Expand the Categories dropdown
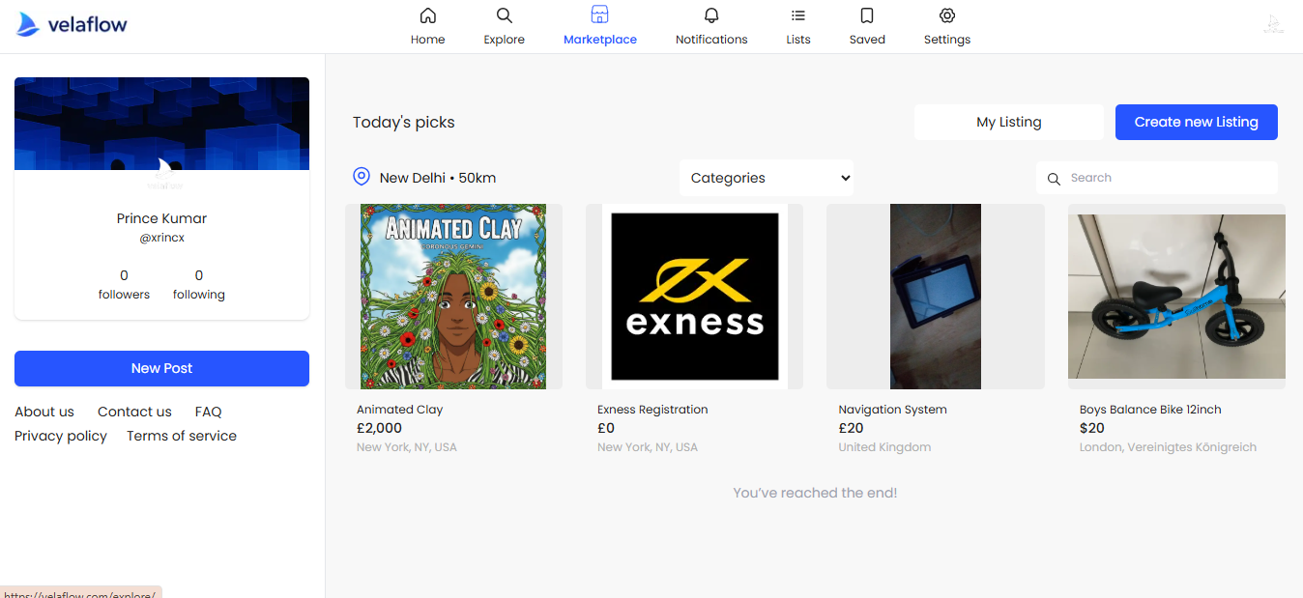 point(766,178)
